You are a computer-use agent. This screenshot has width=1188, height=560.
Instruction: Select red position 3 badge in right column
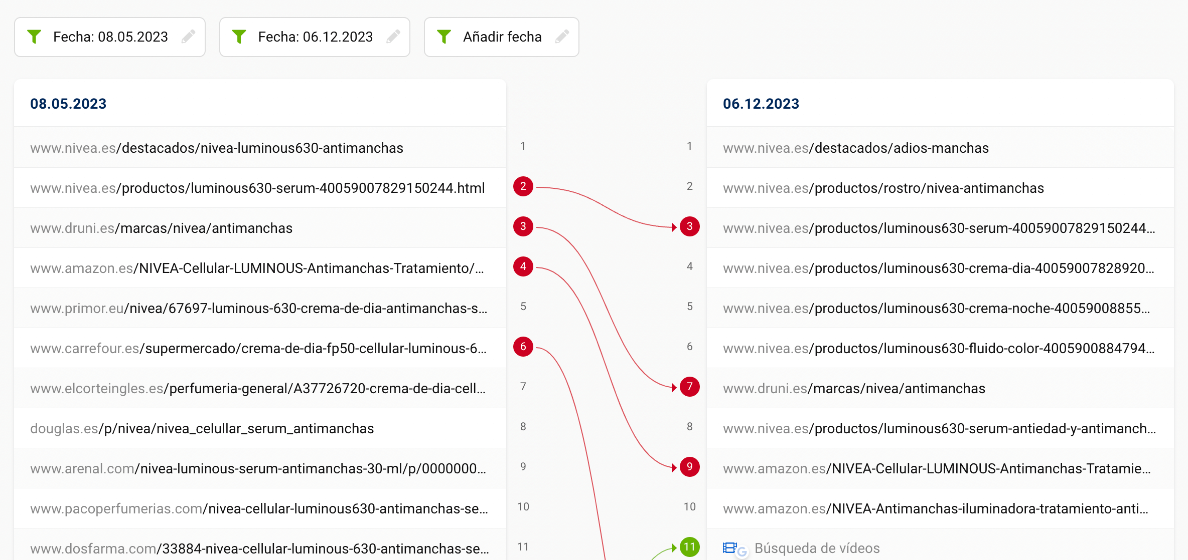(690, 226)
